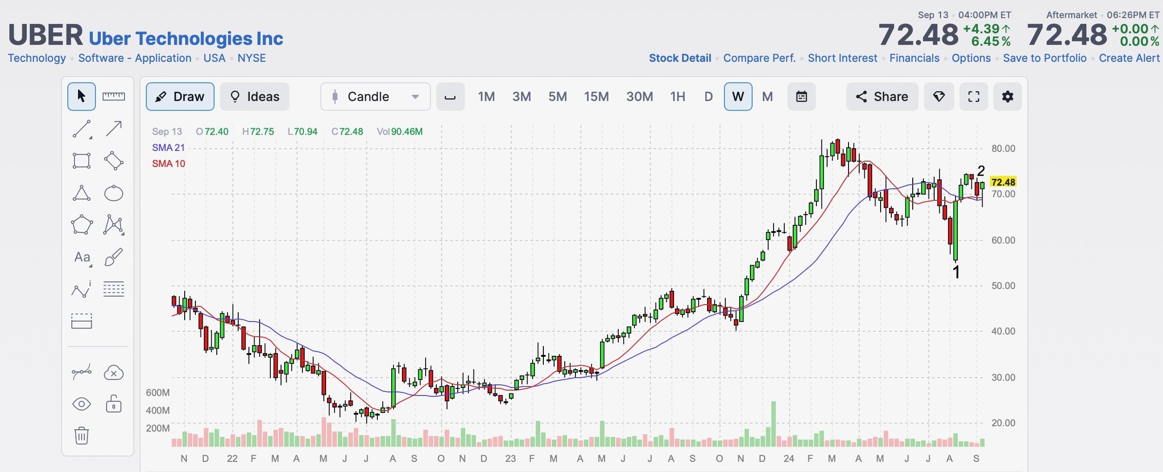Open the Options link

coord(971,58)
